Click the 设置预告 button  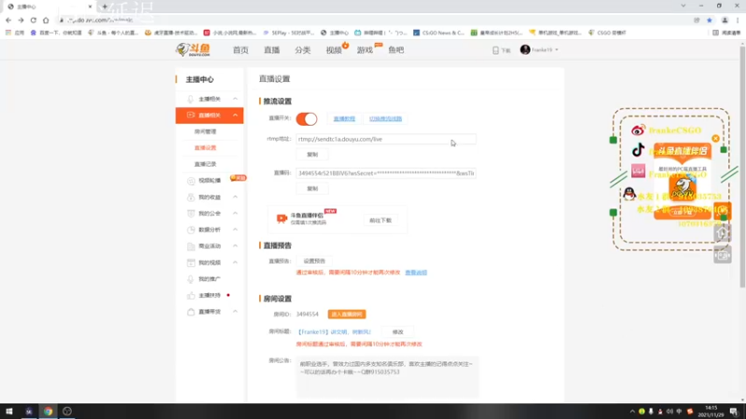tap(314, 261)
